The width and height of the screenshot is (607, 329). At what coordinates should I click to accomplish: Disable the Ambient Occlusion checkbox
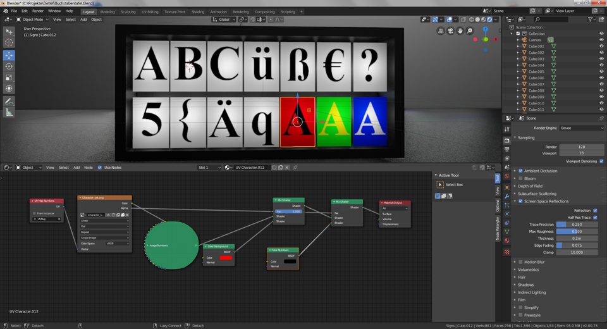tap(521, 171)
